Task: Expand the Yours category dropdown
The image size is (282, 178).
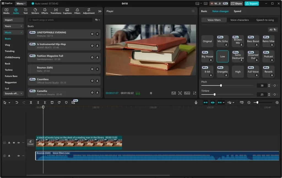Action: 13,26
